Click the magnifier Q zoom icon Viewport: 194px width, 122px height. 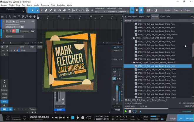coord(83,10)
